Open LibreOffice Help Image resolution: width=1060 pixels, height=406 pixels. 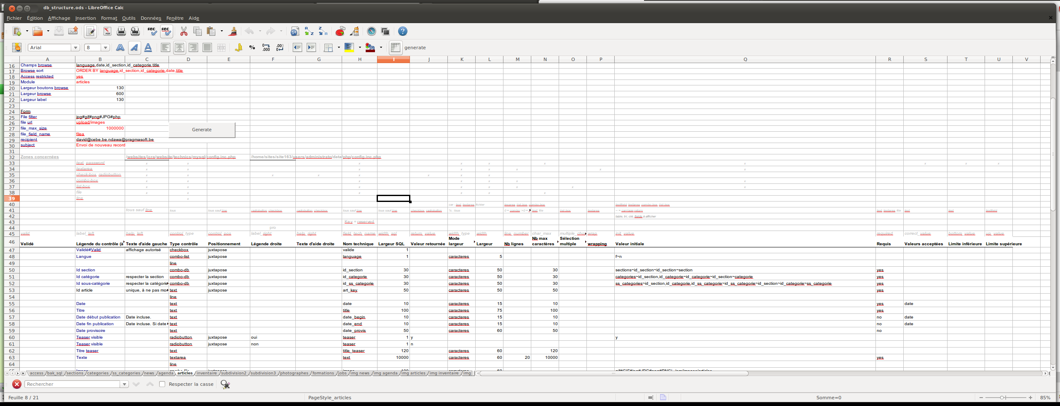403,31
